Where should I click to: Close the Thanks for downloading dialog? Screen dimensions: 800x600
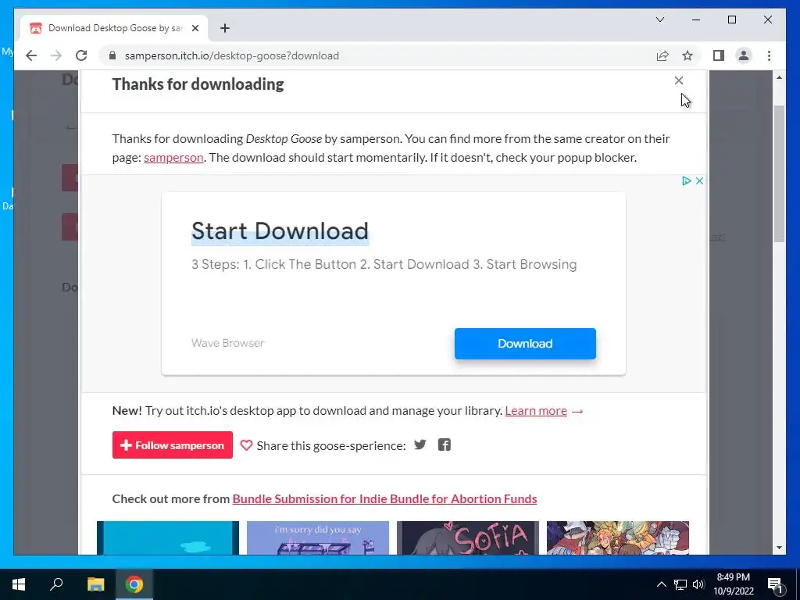[679, 80]
